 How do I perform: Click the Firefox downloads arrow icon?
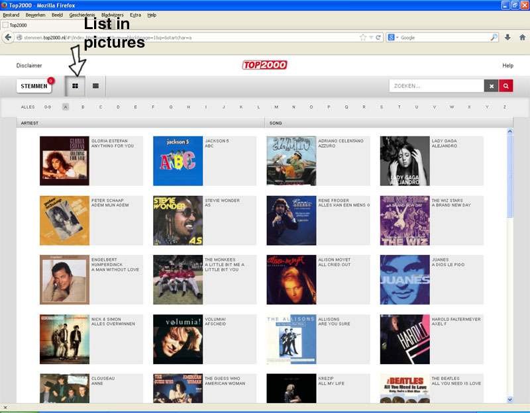point(507,37)
